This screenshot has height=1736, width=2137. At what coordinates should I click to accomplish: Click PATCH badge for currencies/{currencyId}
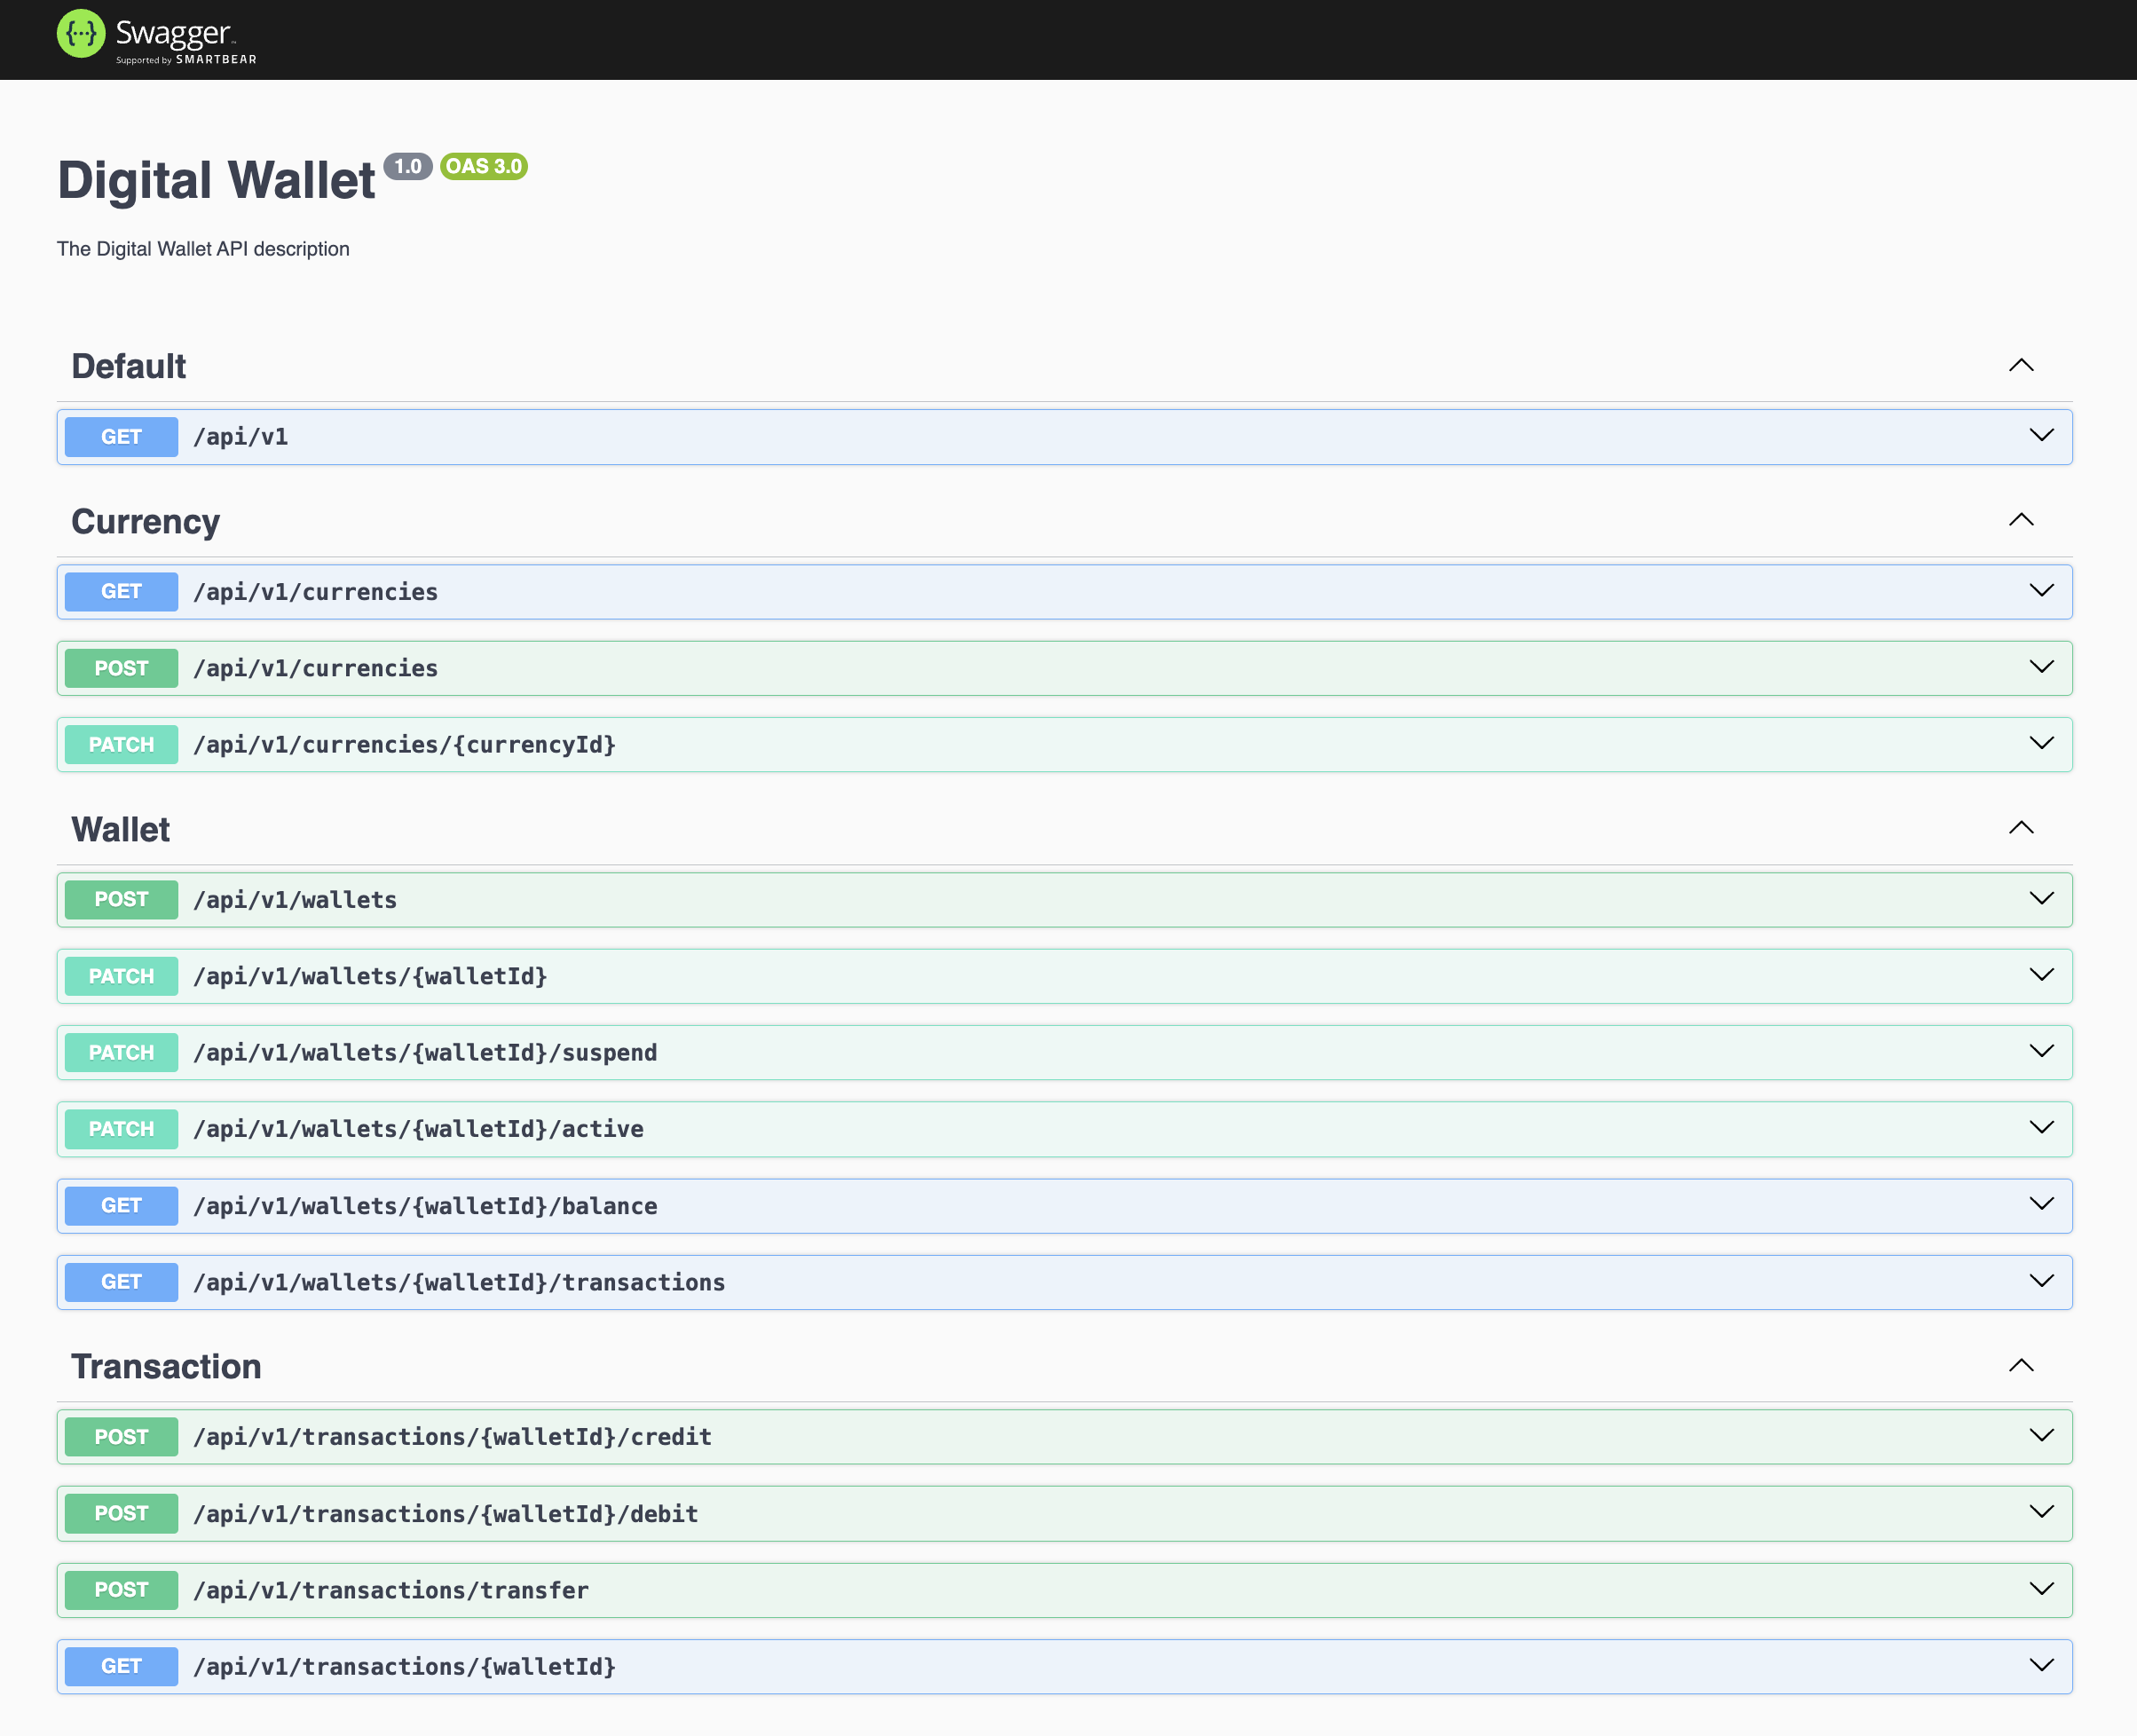121,745
